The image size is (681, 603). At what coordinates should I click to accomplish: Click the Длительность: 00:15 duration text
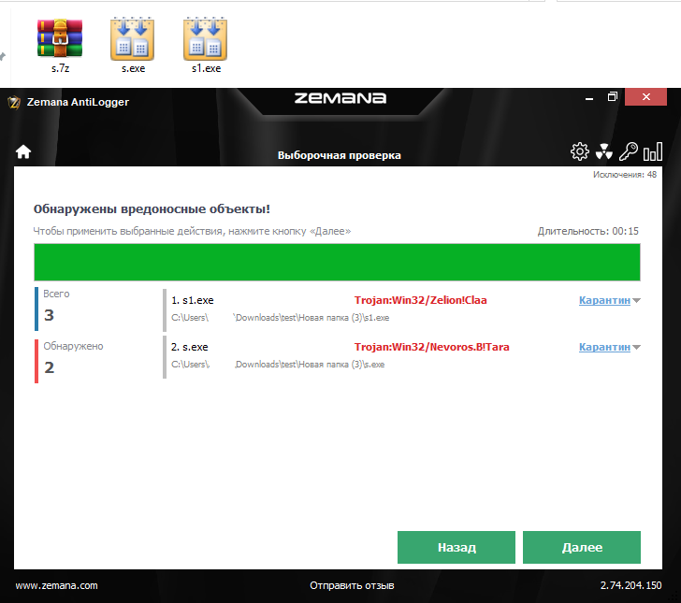(588, 231)
